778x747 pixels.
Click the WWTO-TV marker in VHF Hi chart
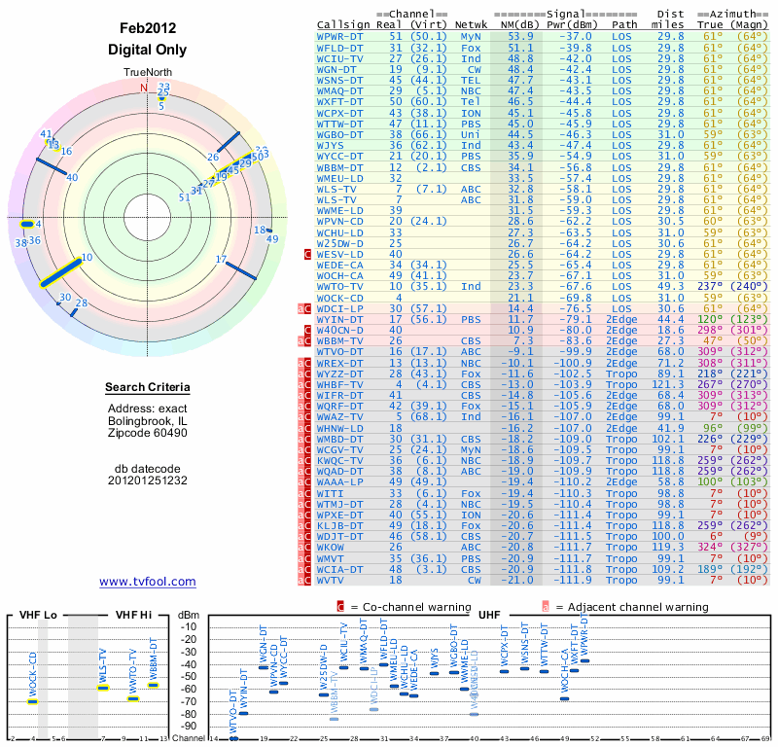coord(133,698)
